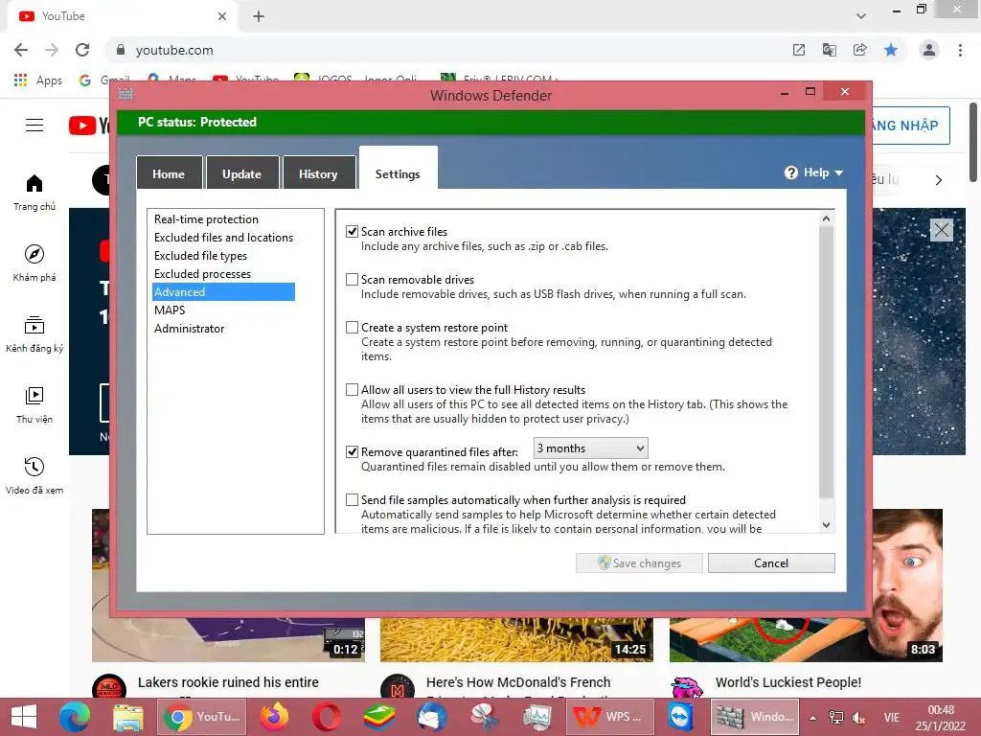Close the YouTube banner ad

tap(941, 230)
